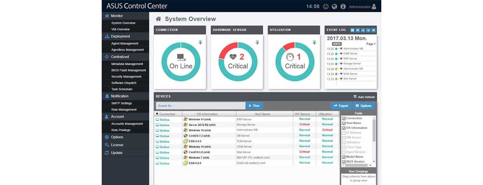The image size is (483, 185).
Task: Sort by the Connection column arrow
Action: point(157,114)
